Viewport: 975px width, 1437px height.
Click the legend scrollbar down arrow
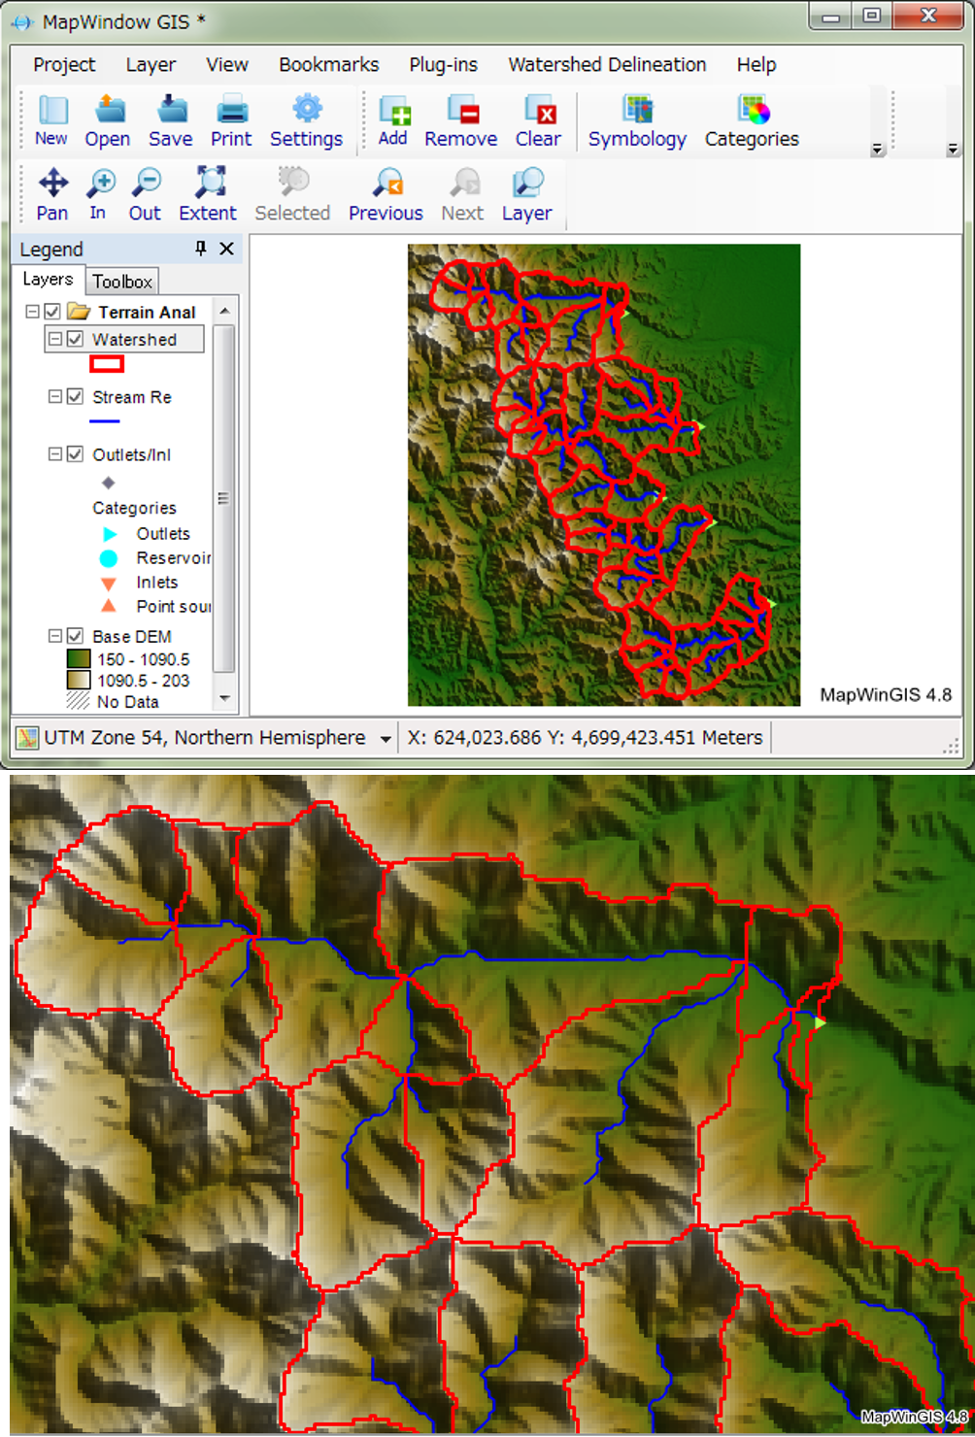tap(224, 698)
